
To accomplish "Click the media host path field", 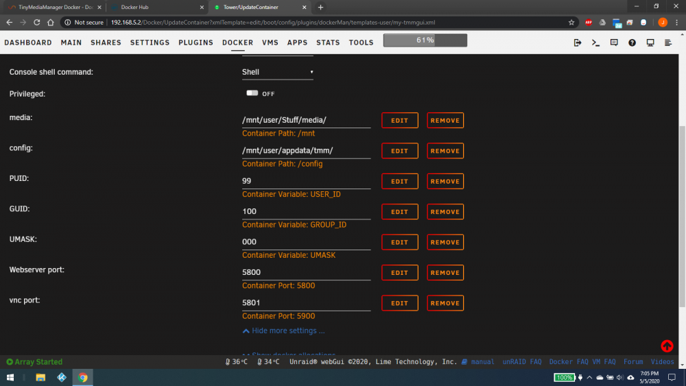I will coord(306,120).
